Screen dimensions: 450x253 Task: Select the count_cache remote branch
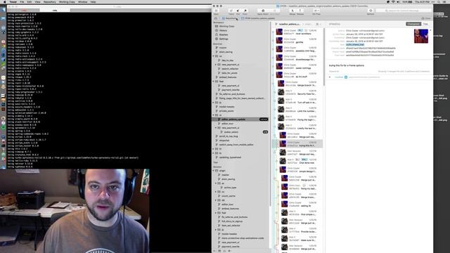[229, 196]
